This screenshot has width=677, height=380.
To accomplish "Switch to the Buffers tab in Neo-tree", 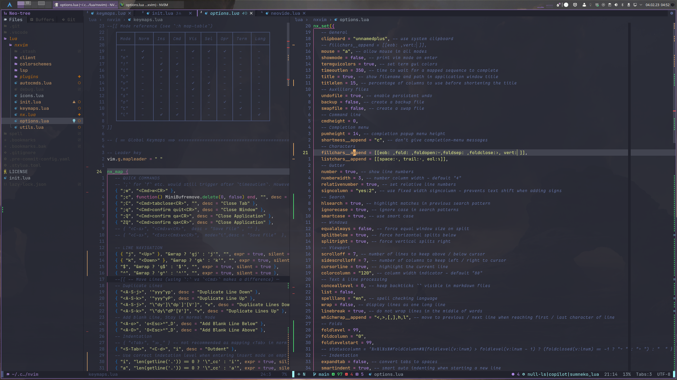I will [42, 19].
